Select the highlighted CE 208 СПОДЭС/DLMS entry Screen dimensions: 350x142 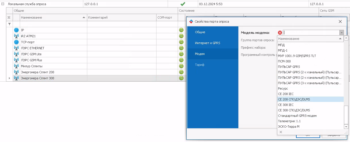click(310, 99)
